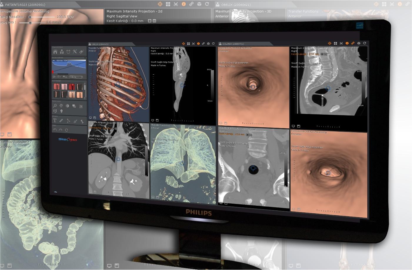Select the hand pan tool
This screenshot has width=412, height=270.
[61, 106]
